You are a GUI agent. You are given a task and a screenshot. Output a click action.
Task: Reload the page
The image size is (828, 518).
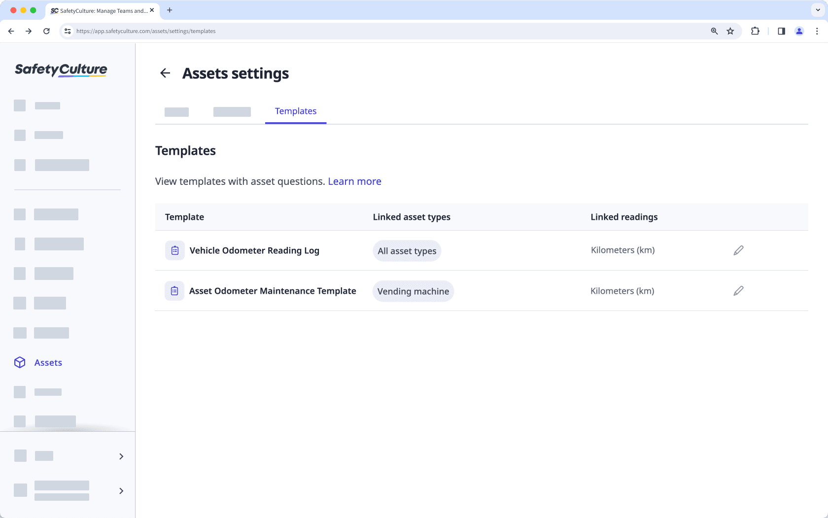(x=46, y=31)
